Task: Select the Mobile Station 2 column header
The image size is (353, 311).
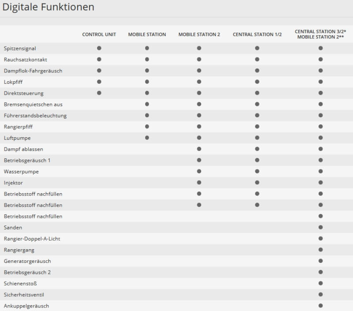Action: coord(199,34)
